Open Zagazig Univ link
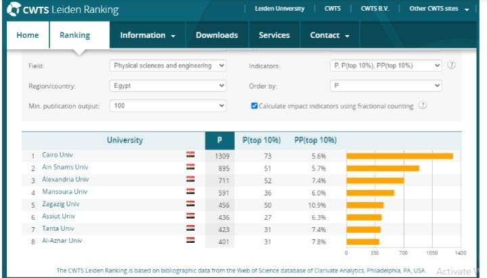The height and width of the screenshot is (278, 487). pos(61,204)
